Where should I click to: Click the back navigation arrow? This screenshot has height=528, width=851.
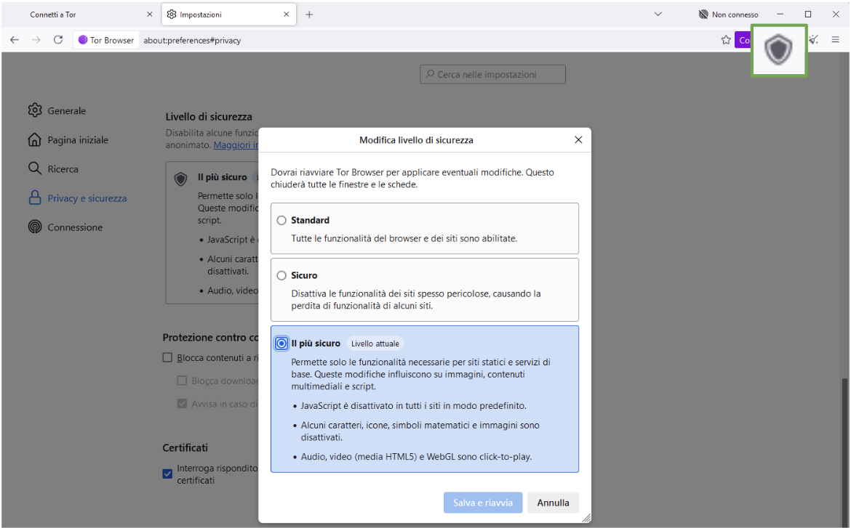pyautogui.click(x=15, y=40)
